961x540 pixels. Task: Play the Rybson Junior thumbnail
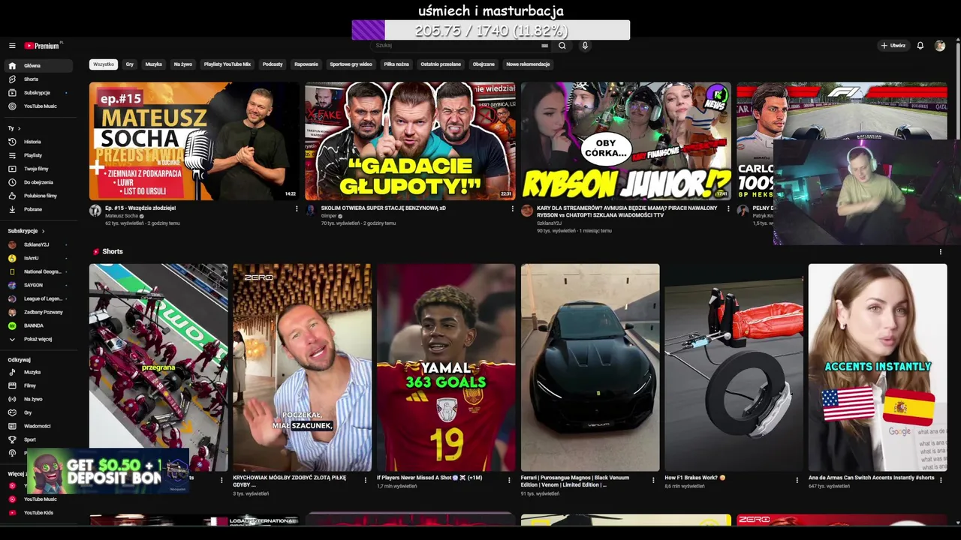(625, 141)
